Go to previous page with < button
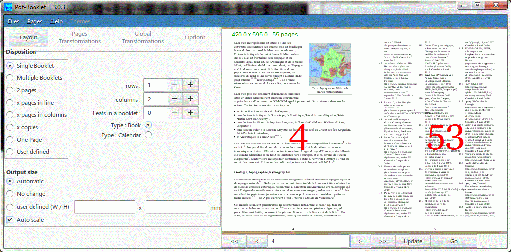Viewport: 511px width, 252px height. 257,241
